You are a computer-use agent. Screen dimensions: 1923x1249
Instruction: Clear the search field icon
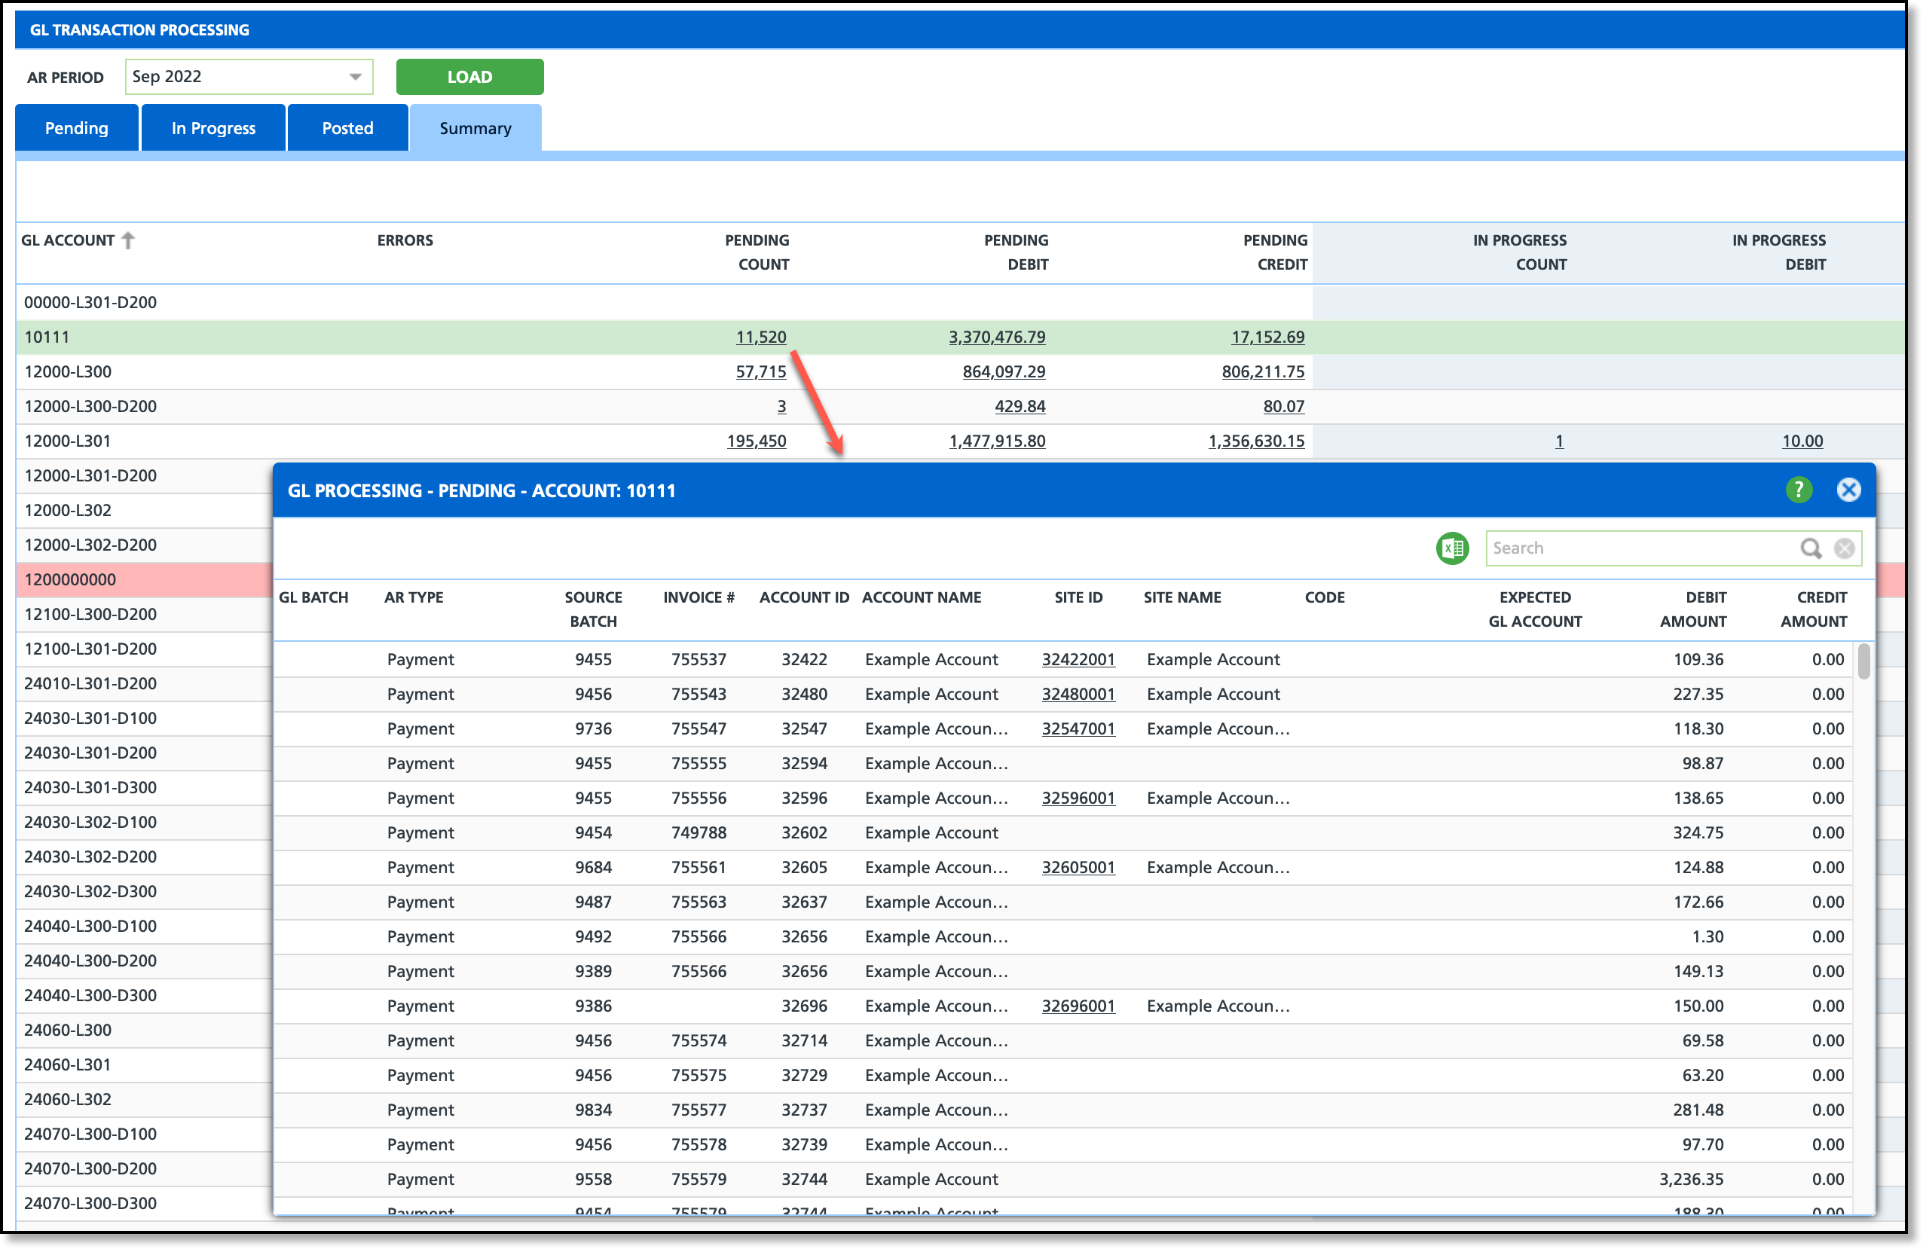click(1845, 548)
